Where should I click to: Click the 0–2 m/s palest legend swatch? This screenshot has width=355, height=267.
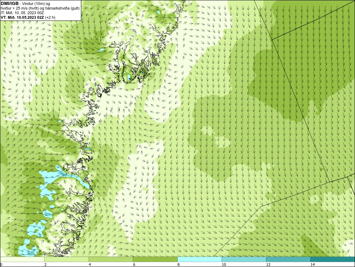click(22, 259)
